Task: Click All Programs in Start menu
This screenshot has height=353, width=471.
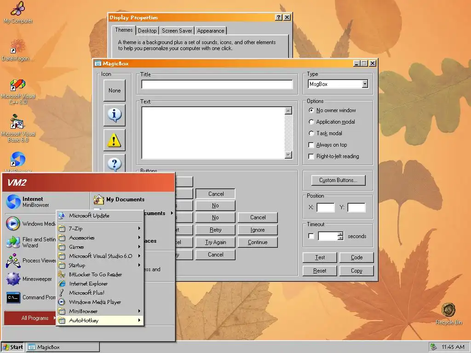Action: [30, 318]
